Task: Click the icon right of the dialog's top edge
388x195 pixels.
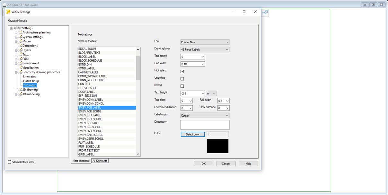Action: 265,13
